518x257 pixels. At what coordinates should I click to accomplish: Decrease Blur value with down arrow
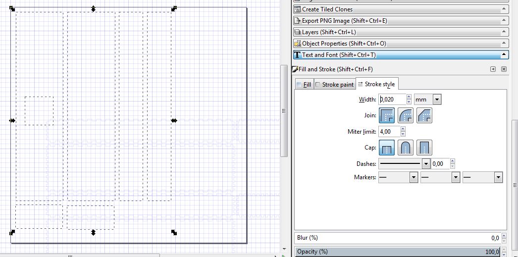point(504,240)
